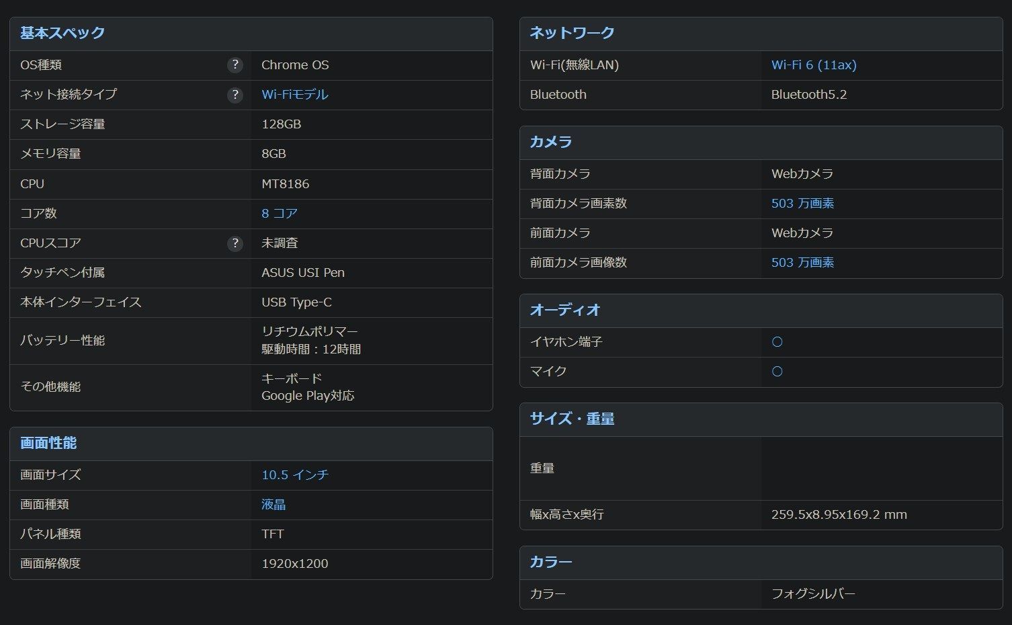Select the 駆動時間：12時間 battery text
This screenshot has width=1012, height=625.
(x=311, y=349)
